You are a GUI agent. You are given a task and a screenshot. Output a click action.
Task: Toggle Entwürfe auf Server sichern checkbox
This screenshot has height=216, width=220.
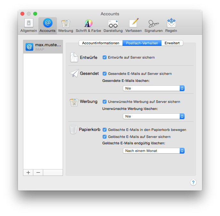105,57
